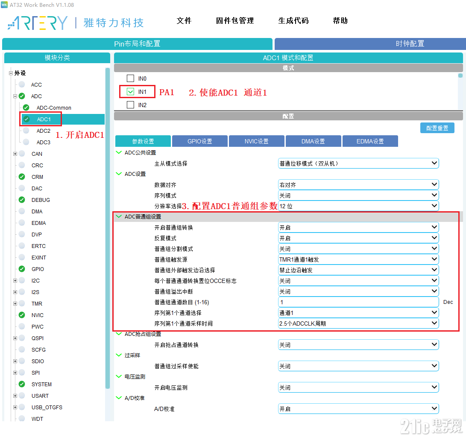Screen dimensions: 466x437
Task: Click the grey status circle beside WDT
Action: (x=22, y=419)
